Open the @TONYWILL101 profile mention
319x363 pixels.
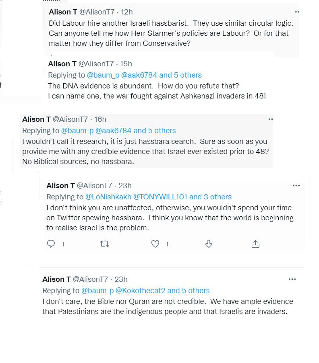(160, 197)
